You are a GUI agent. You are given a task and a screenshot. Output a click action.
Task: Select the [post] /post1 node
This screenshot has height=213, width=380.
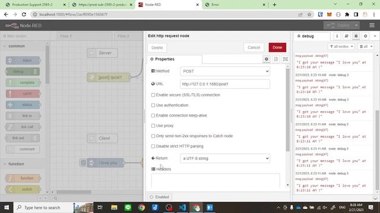click(109, 78)
